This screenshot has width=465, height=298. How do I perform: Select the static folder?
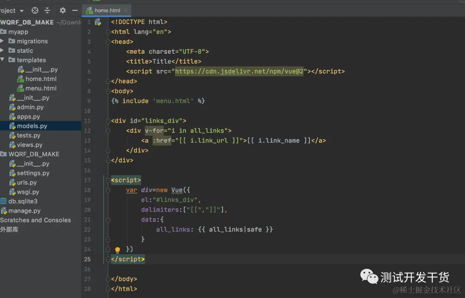[25, 51]
